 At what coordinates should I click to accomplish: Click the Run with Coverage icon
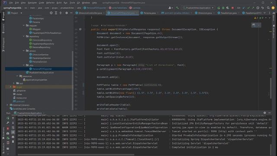[x=228, y=8]
